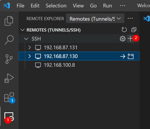Connect 192.168.87.130 in new window
This screenshot has height=129, width=150.
[x=131, y=56]
